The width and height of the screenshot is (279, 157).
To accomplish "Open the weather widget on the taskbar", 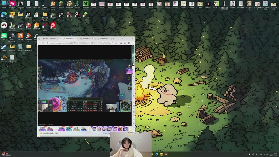I will pyautogui.click(x=6, y=154).
